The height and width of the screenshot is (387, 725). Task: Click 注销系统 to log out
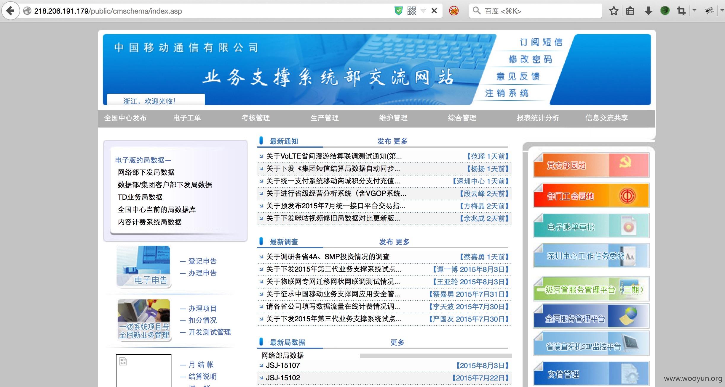coord(507,93)
